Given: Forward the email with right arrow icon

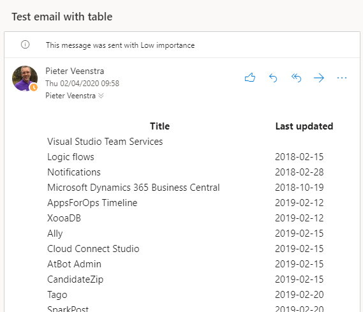Looking at the screenshot, I should [x=319, y=78].
